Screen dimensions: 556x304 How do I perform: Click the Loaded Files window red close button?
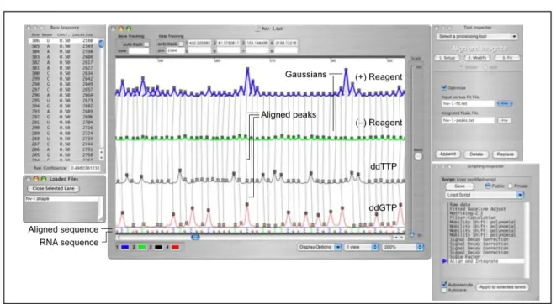point(29,179)
